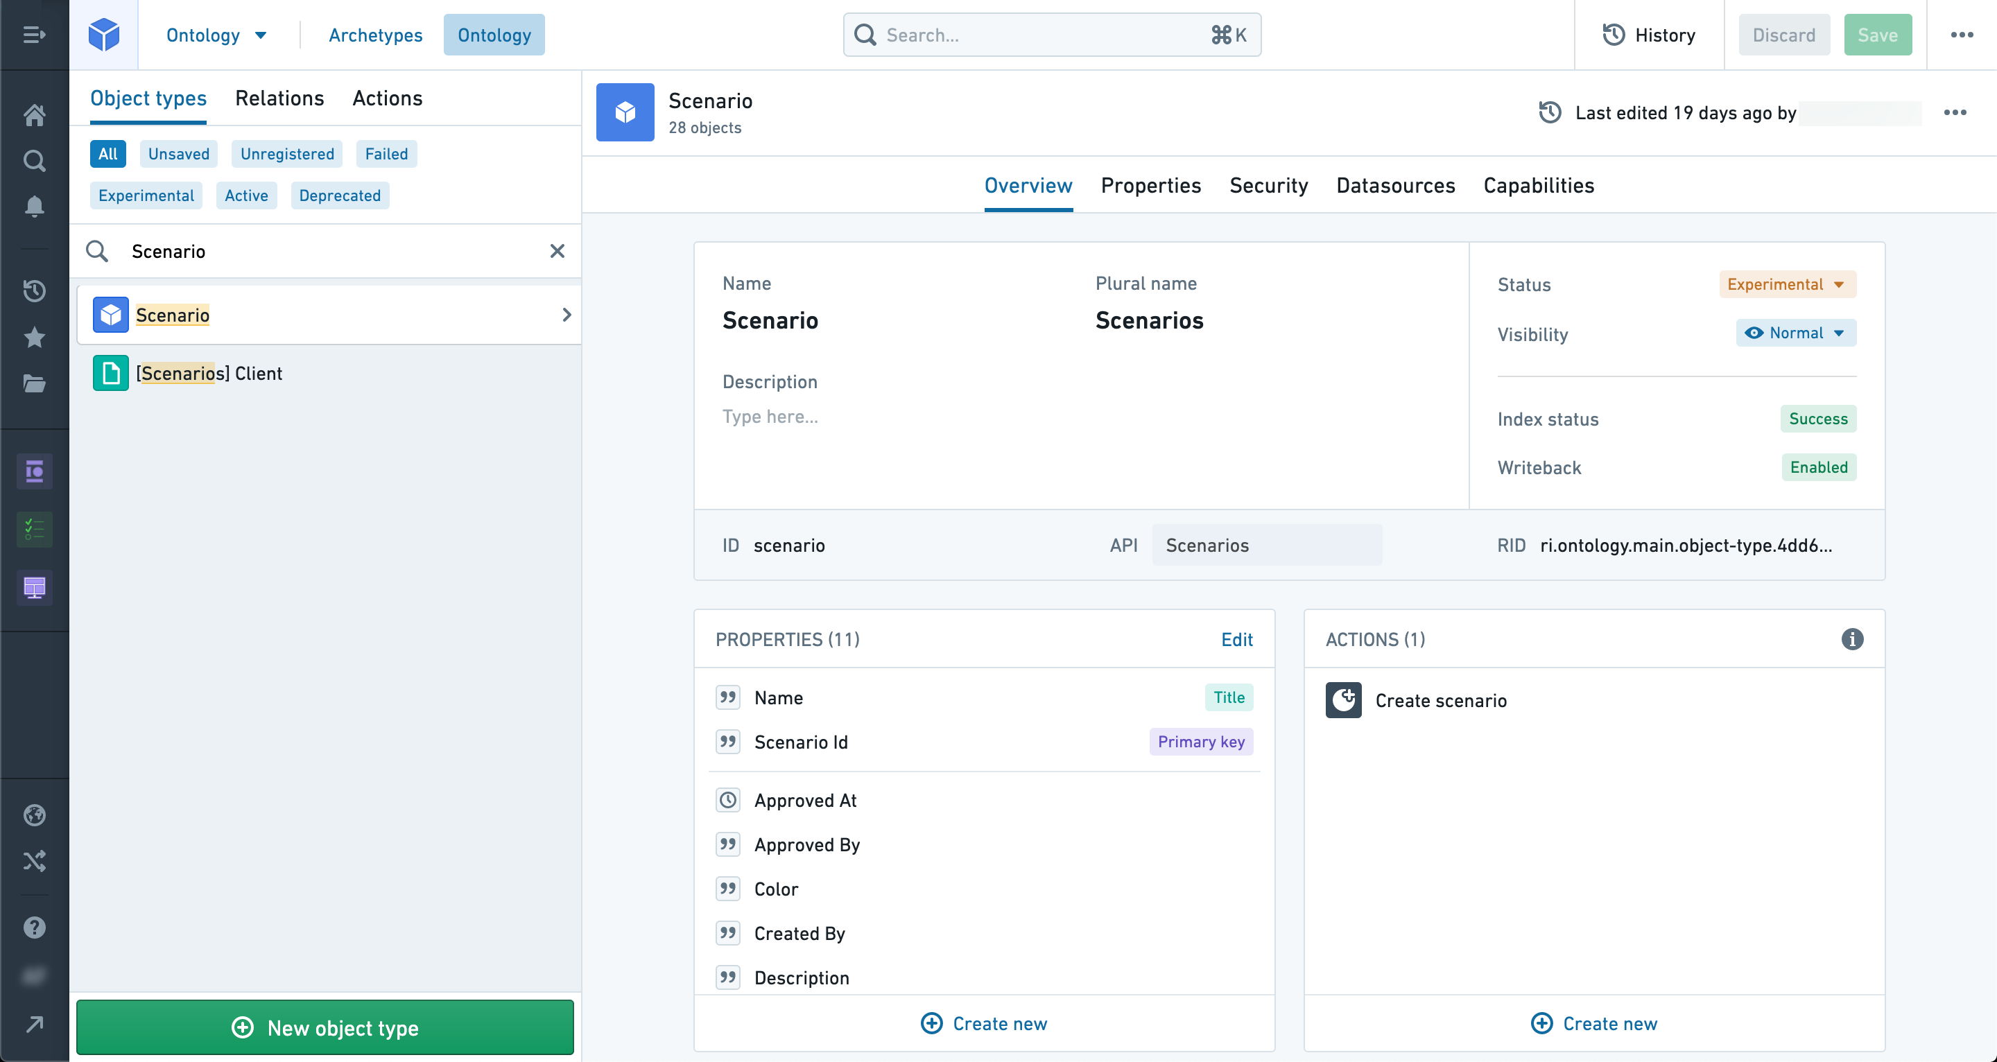This screenshot has width=1997, height=1062.
Task: Toggle the Unsaved filter tag
Action: point(180,153)
